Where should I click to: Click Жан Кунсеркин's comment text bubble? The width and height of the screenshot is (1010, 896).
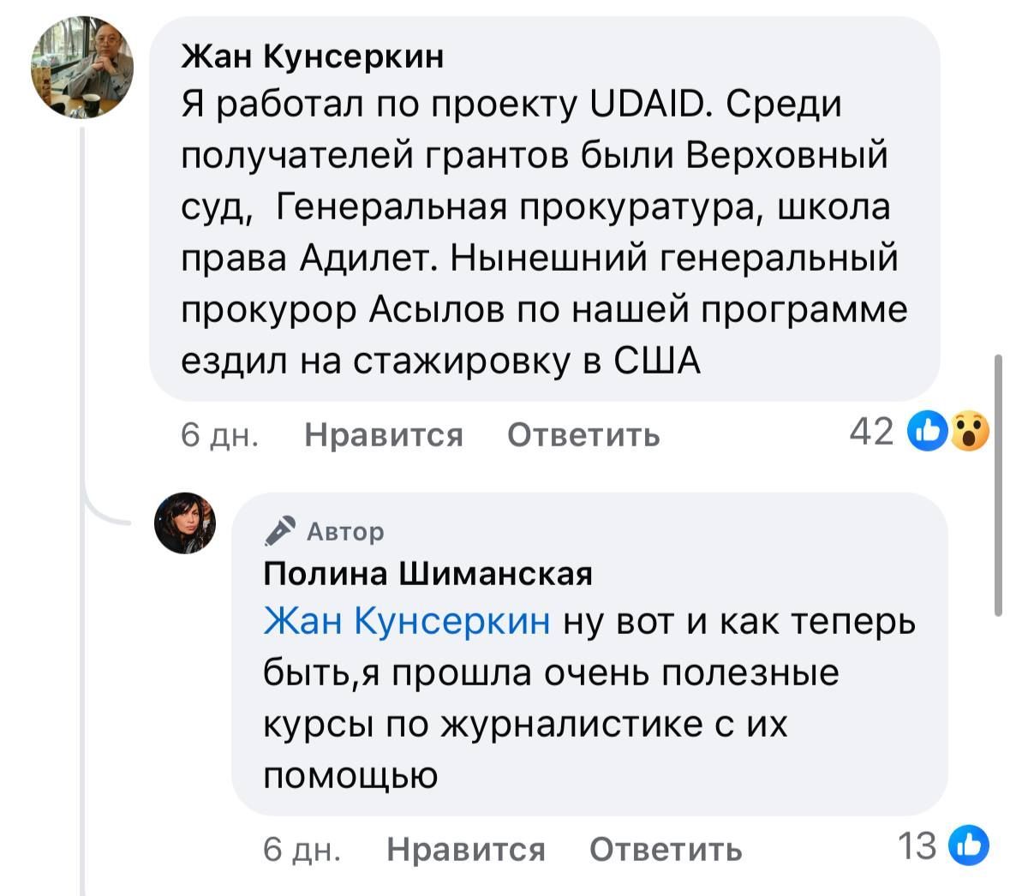point(544,233)
